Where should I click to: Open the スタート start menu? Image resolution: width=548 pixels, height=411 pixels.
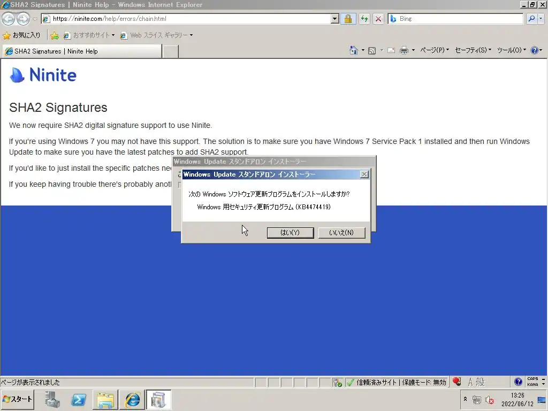point(18,399)
